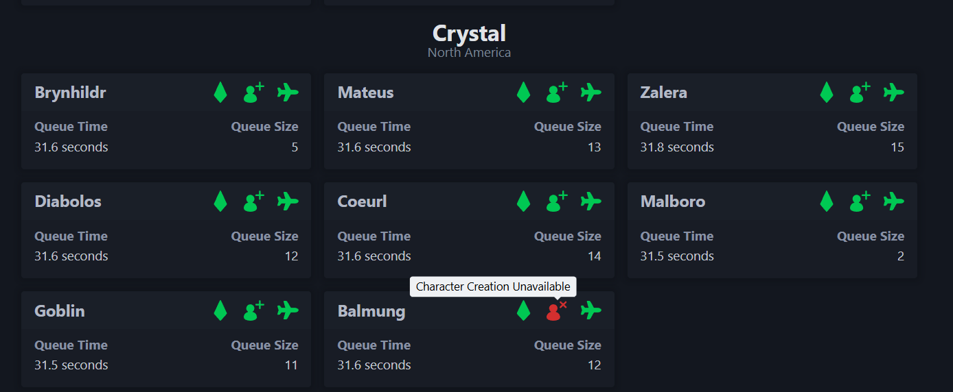The width and height of the screenshot is (953, 392).
Task: Click the character creation icon on Brynhildr
Action: 254,92
